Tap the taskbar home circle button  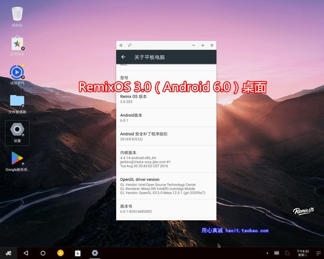[43, 253]
